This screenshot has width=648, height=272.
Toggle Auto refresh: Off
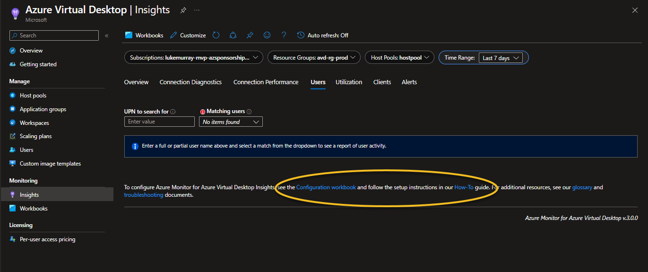[323, 35]
